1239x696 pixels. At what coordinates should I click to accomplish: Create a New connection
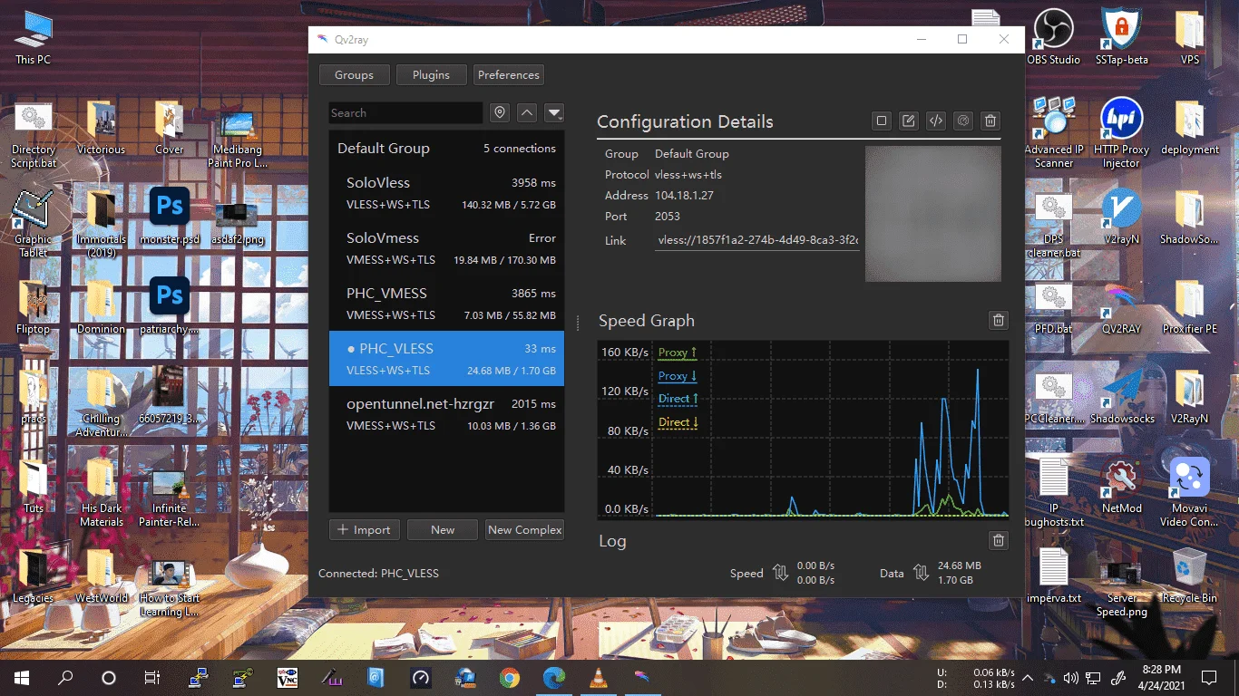click(443, 530)
